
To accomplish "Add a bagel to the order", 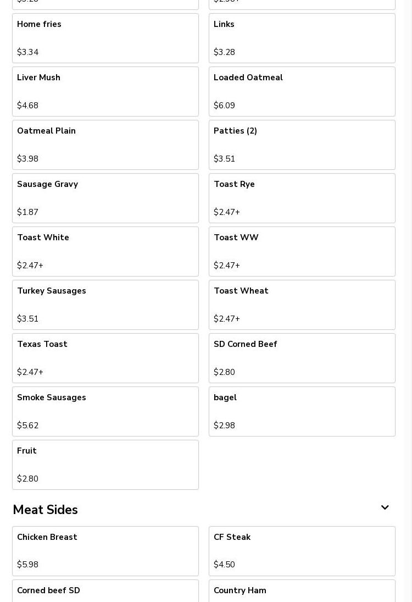I will (302, 411).
